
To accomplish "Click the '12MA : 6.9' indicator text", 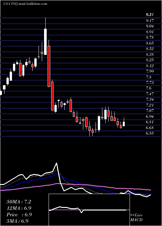I will [19, 208].
